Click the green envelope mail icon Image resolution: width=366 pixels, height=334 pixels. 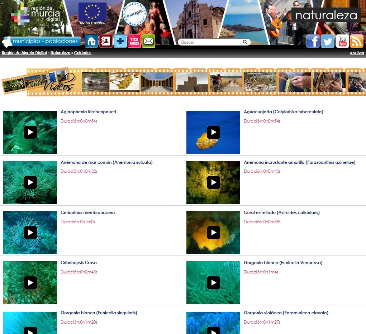click(148, 41)
